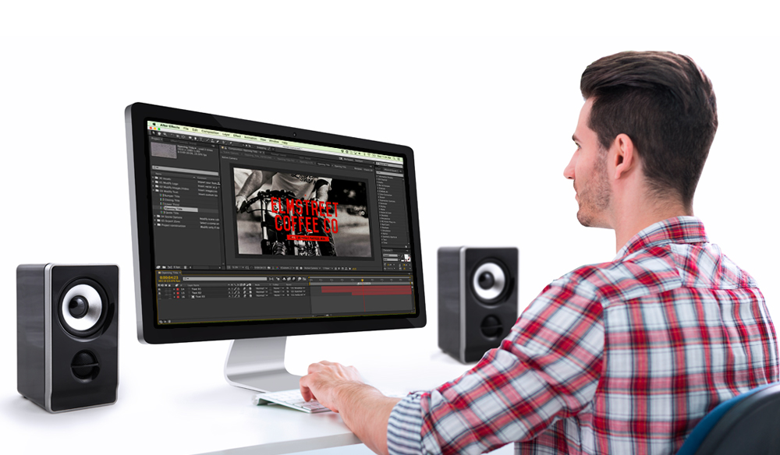Image resolution: width=780 pixels, height=455 pixels.
Task: Select the Zoom tool
Action: [165, 134]
